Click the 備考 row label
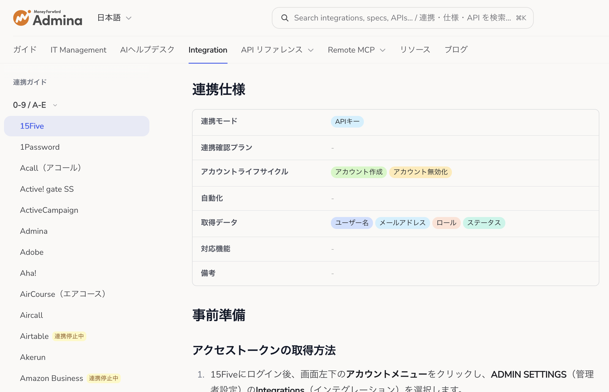Screen dimensions: 609x392 pyautogui.click(x=208, y=273)
